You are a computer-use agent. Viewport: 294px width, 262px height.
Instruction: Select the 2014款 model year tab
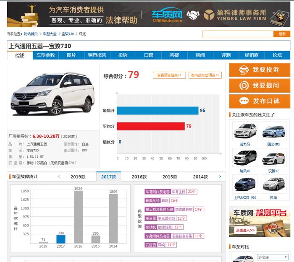[x=200, y=177]
